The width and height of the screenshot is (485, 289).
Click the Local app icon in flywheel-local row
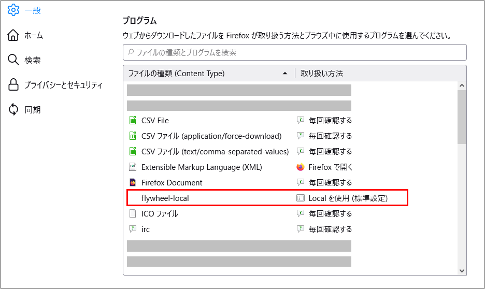click(x=300, y=198)
